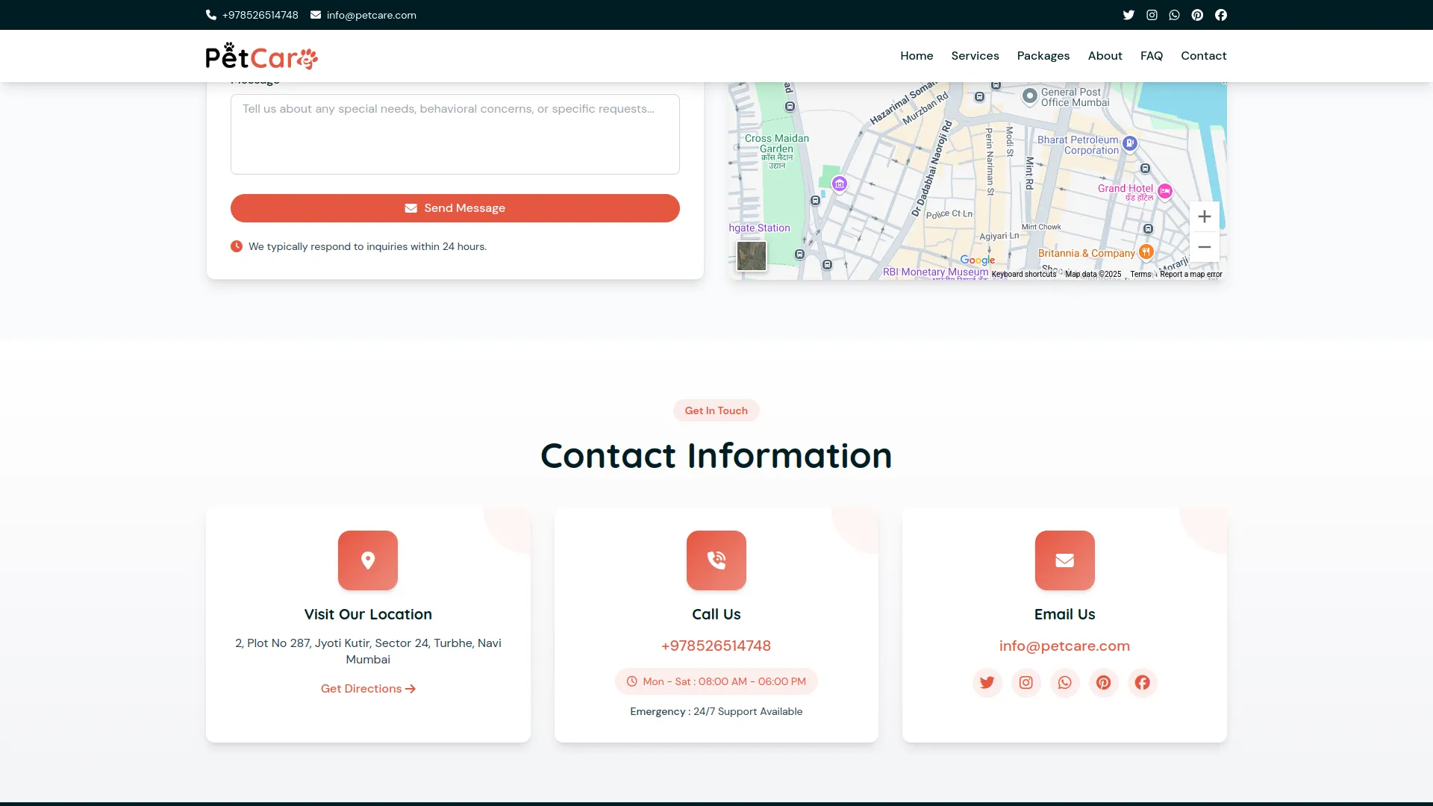Click the Get Directions link
The height and width of the screenshot is (806, 1433).
[x=368, y=688]
